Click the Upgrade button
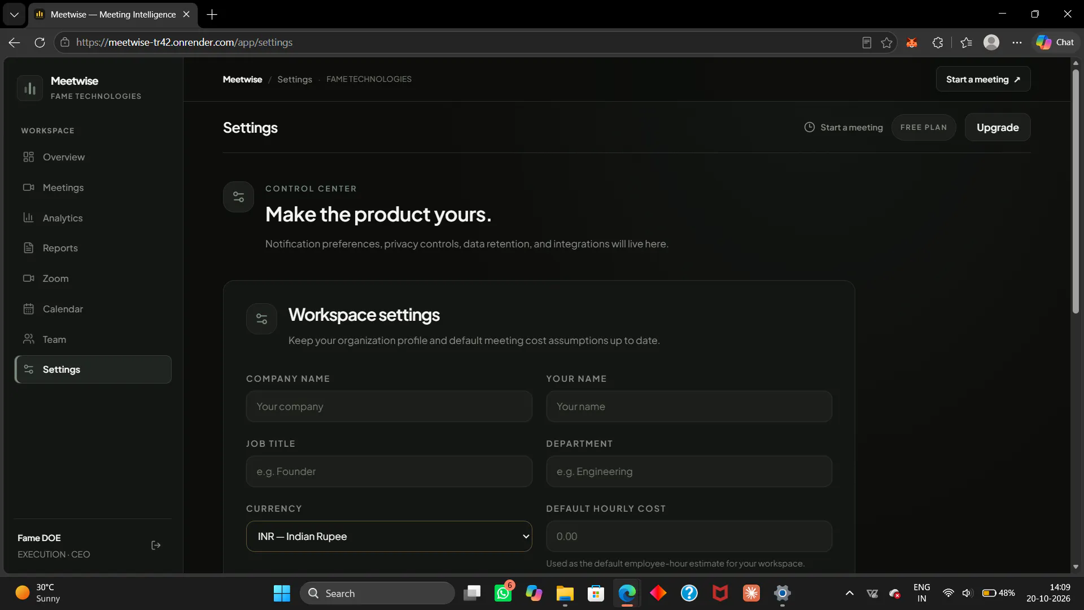The width and height of the screenshot is (1084, 610). 998,128
